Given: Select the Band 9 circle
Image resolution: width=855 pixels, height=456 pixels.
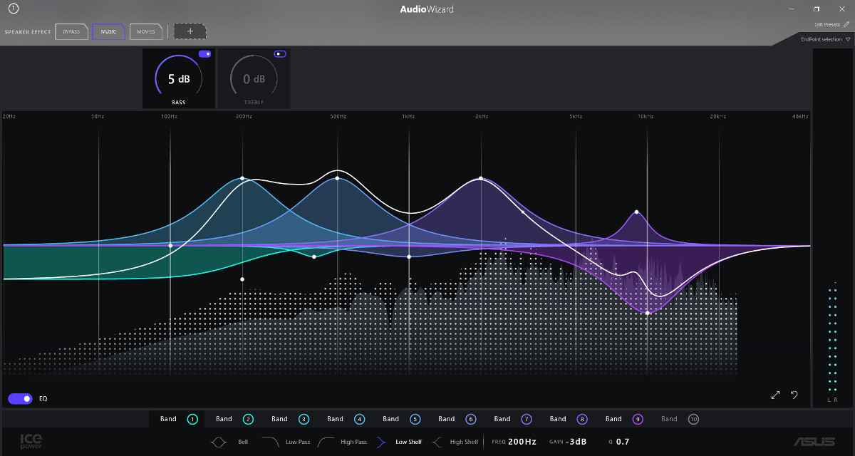Looking at the screenshot, I should point(637,419).
